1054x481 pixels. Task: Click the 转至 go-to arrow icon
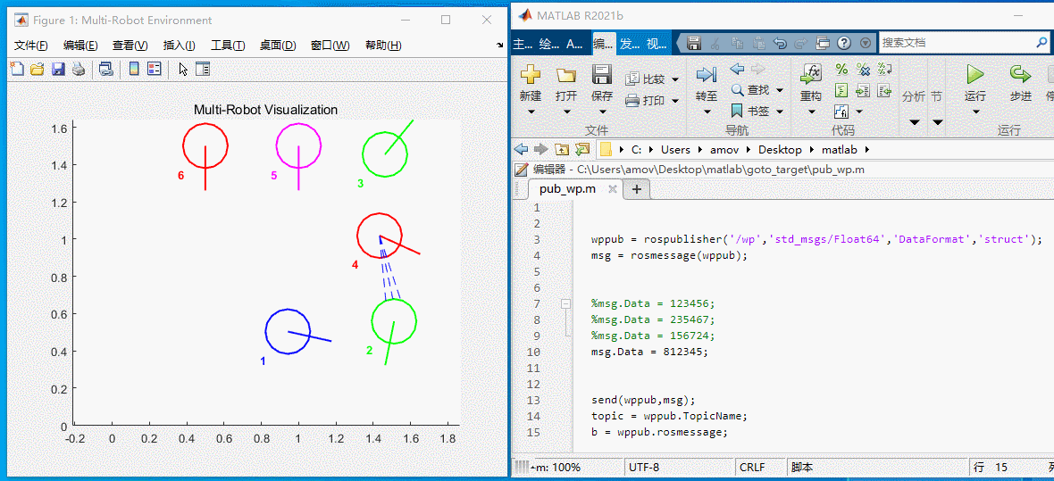(x=706, y=74)
